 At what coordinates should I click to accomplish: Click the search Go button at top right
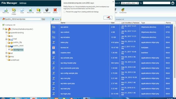pos(173,3)
